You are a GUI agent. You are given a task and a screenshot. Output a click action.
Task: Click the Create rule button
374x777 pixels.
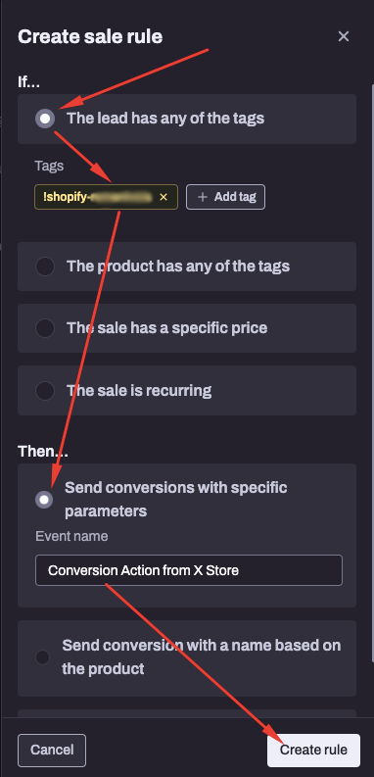(x=313, y=751)
